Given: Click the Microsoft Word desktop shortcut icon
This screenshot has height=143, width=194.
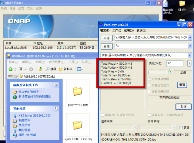Looking at the screenshot, I should point(166,3).
